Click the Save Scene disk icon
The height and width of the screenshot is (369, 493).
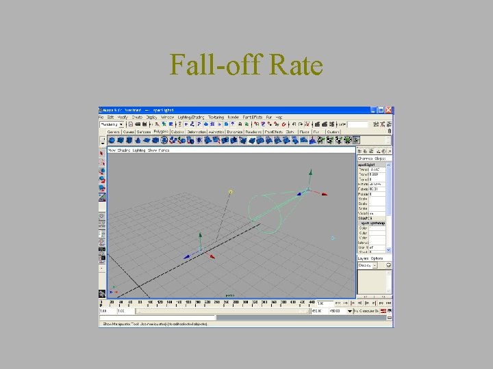[x=144, y=124]
